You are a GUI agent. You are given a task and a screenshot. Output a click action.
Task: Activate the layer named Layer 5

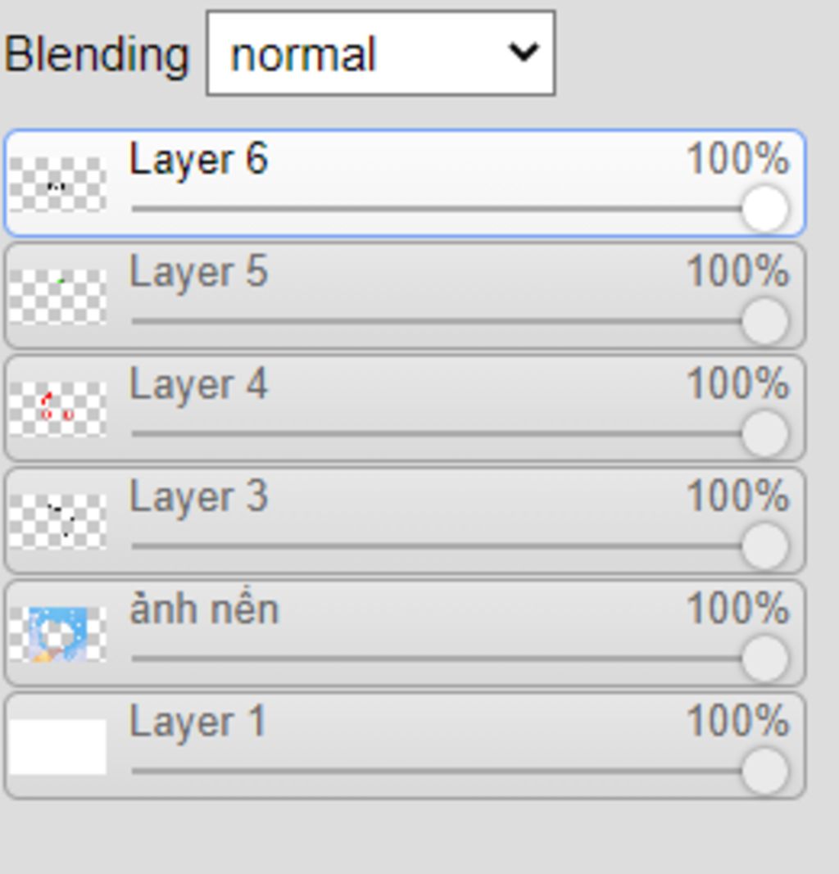405,296
